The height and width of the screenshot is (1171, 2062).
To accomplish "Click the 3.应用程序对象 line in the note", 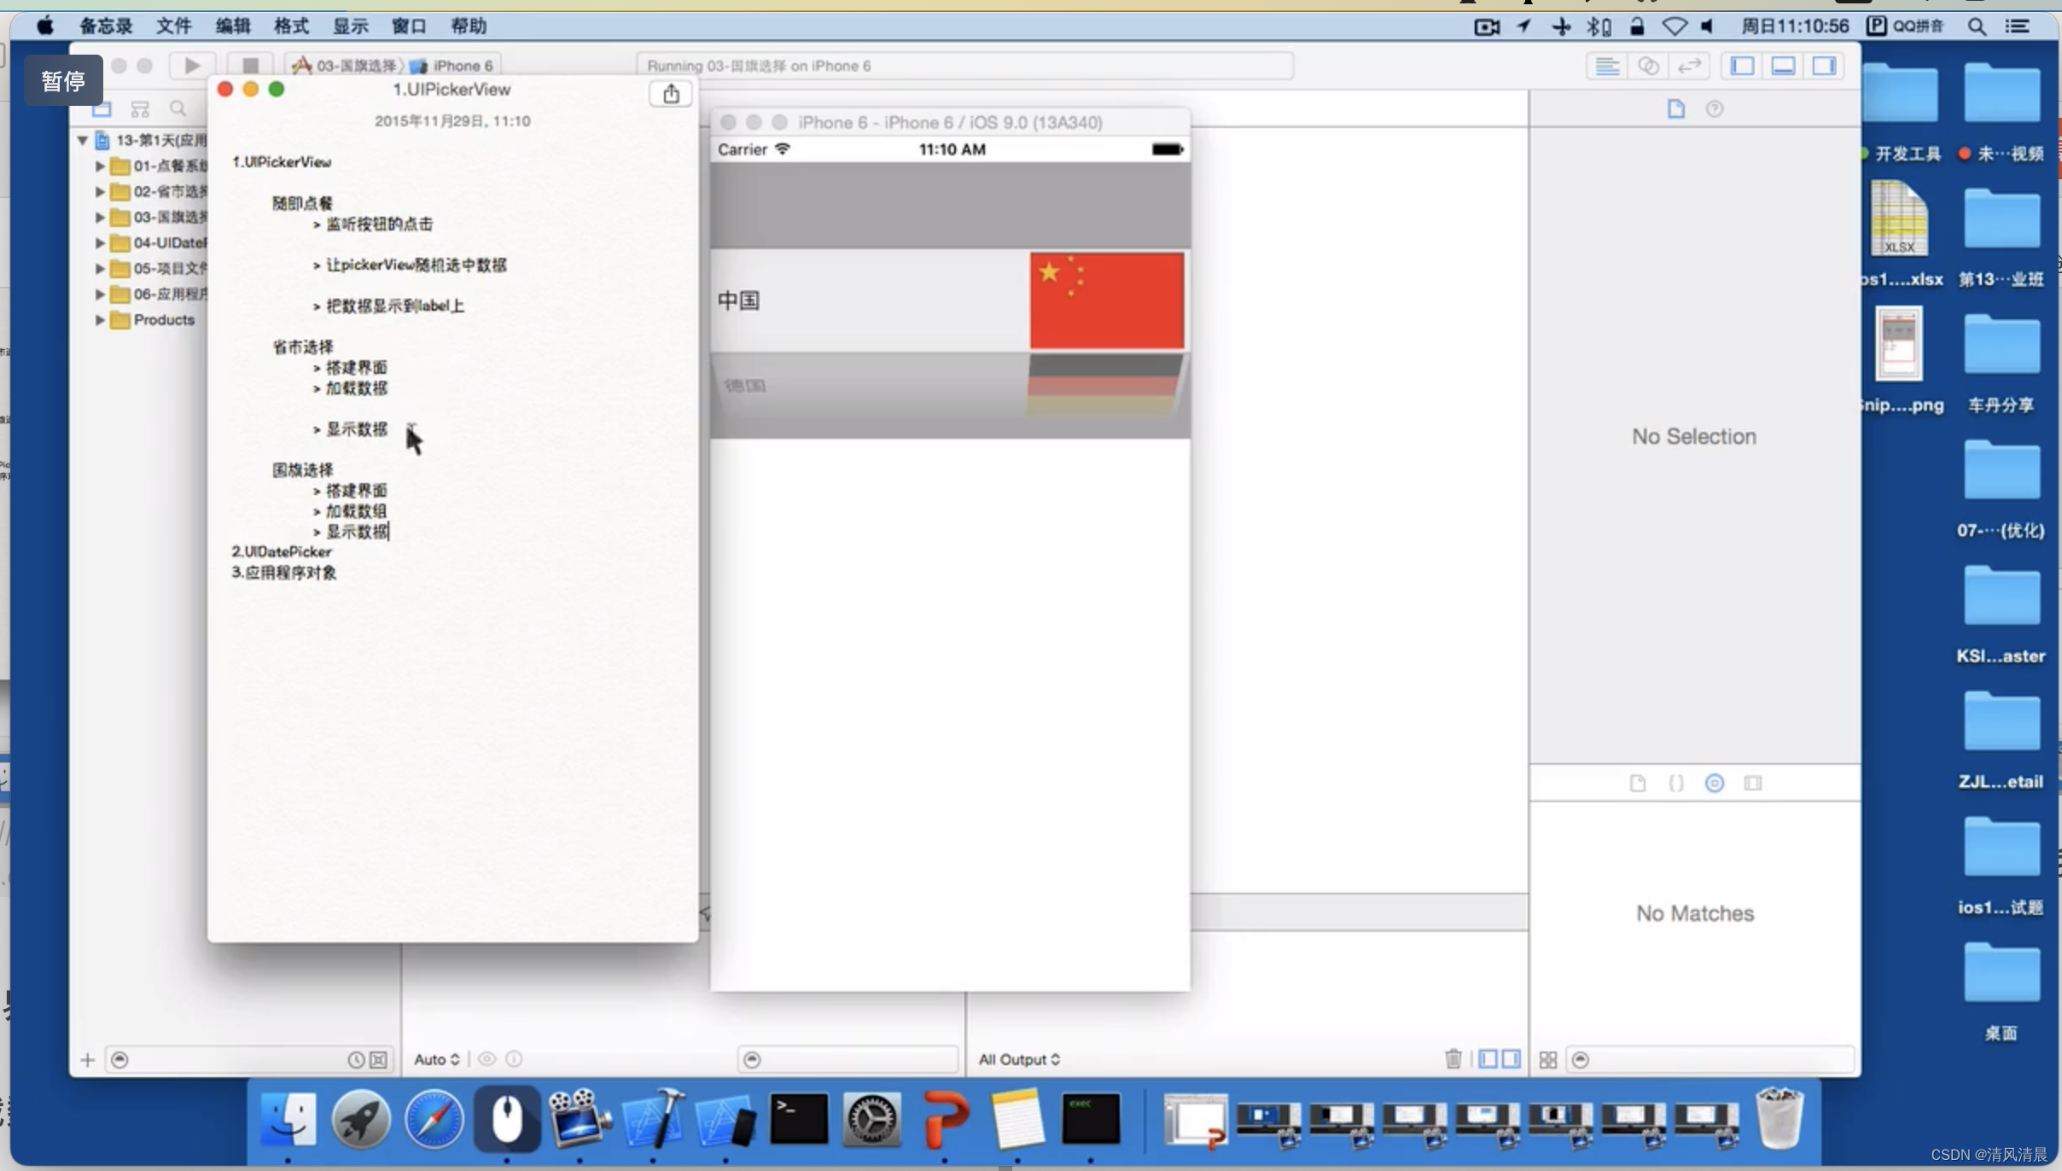I will click(283, 573).
